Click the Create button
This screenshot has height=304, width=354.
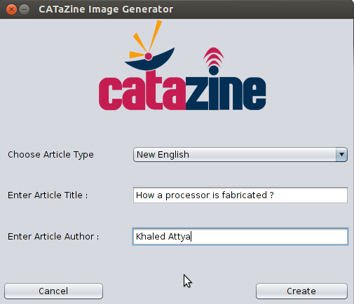(x=301, y=291)
